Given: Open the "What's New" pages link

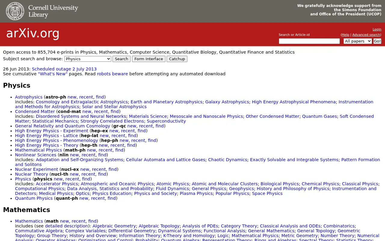Looking at the screenshot, I should coord(53,74).
